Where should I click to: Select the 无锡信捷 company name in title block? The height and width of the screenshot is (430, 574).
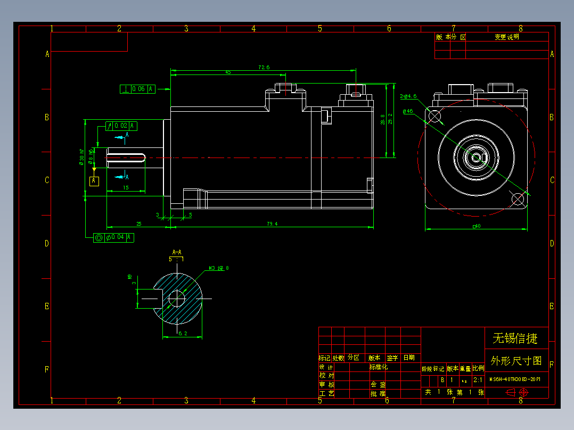[x=515, y=337]
